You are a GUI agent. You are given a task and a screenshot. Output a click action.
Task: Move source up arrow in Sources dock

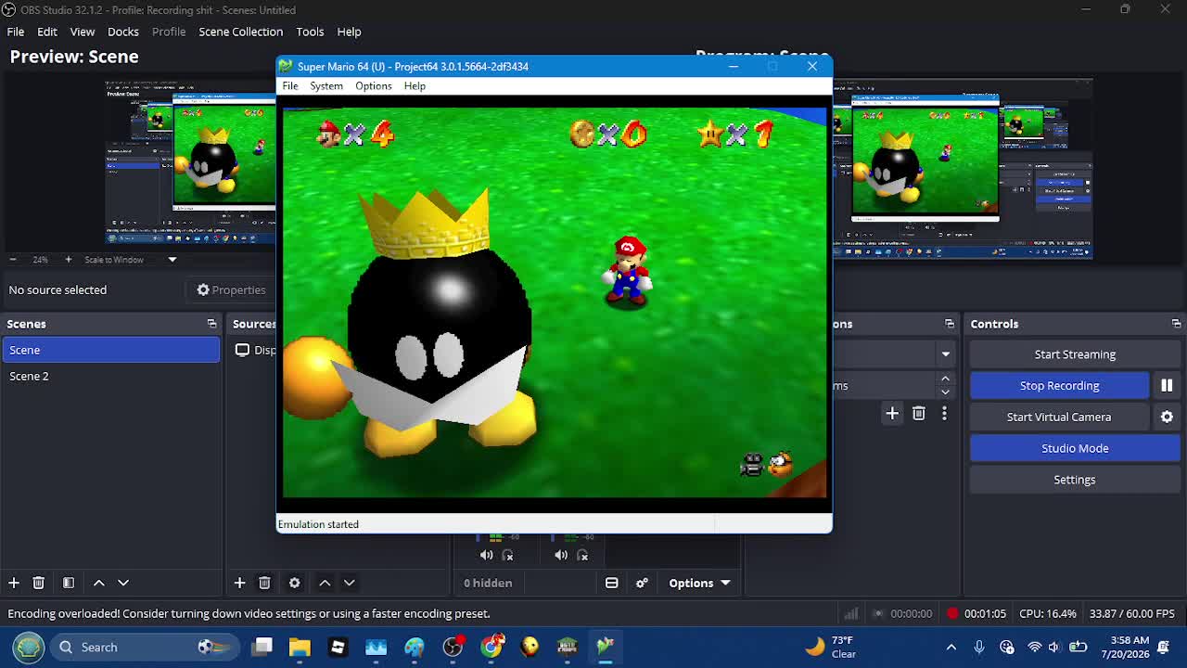point(325,583)
